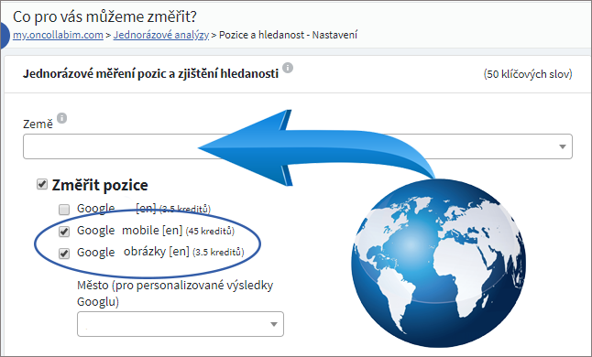
Task: Click the large blue curved arrow
Action: pyautogui.click(x=315, y=147)
